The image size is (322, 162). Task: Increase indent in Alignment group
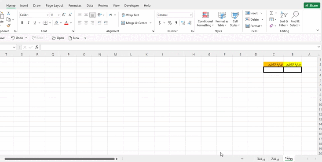[x=106, y=23]
